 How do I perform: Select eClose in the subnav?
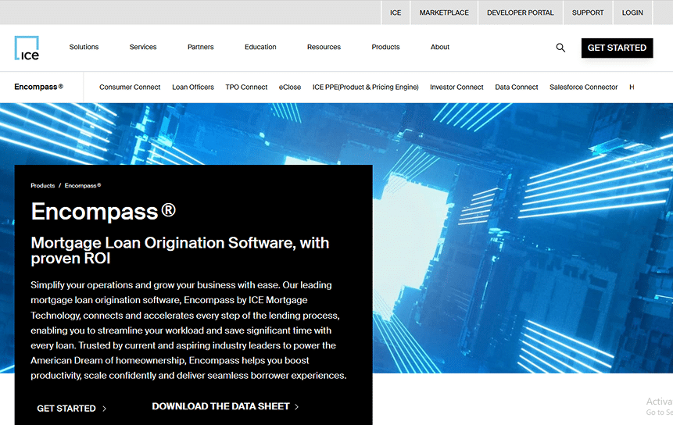(x=290, y=87)
